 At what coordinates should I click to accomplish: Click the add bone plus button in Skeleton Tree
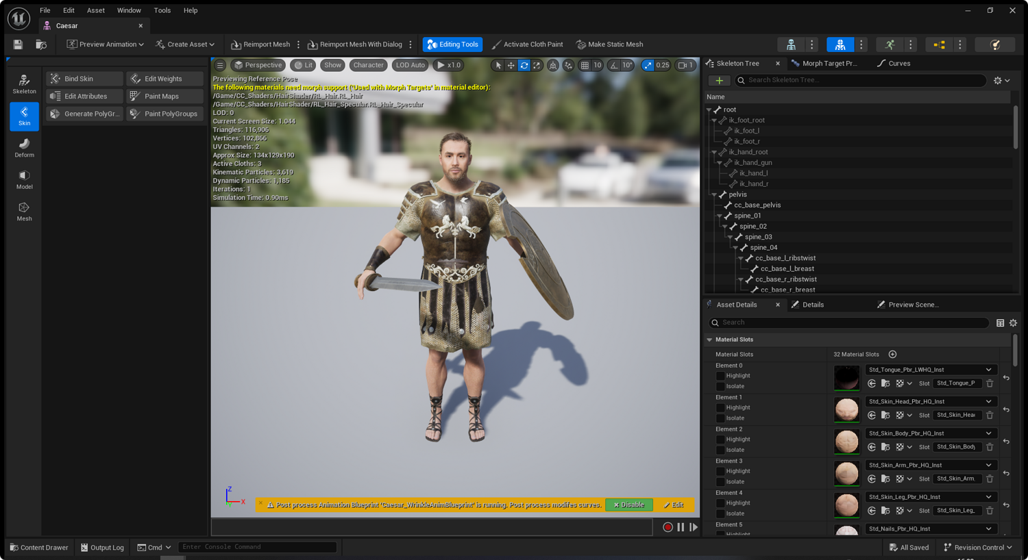point(720,80)
